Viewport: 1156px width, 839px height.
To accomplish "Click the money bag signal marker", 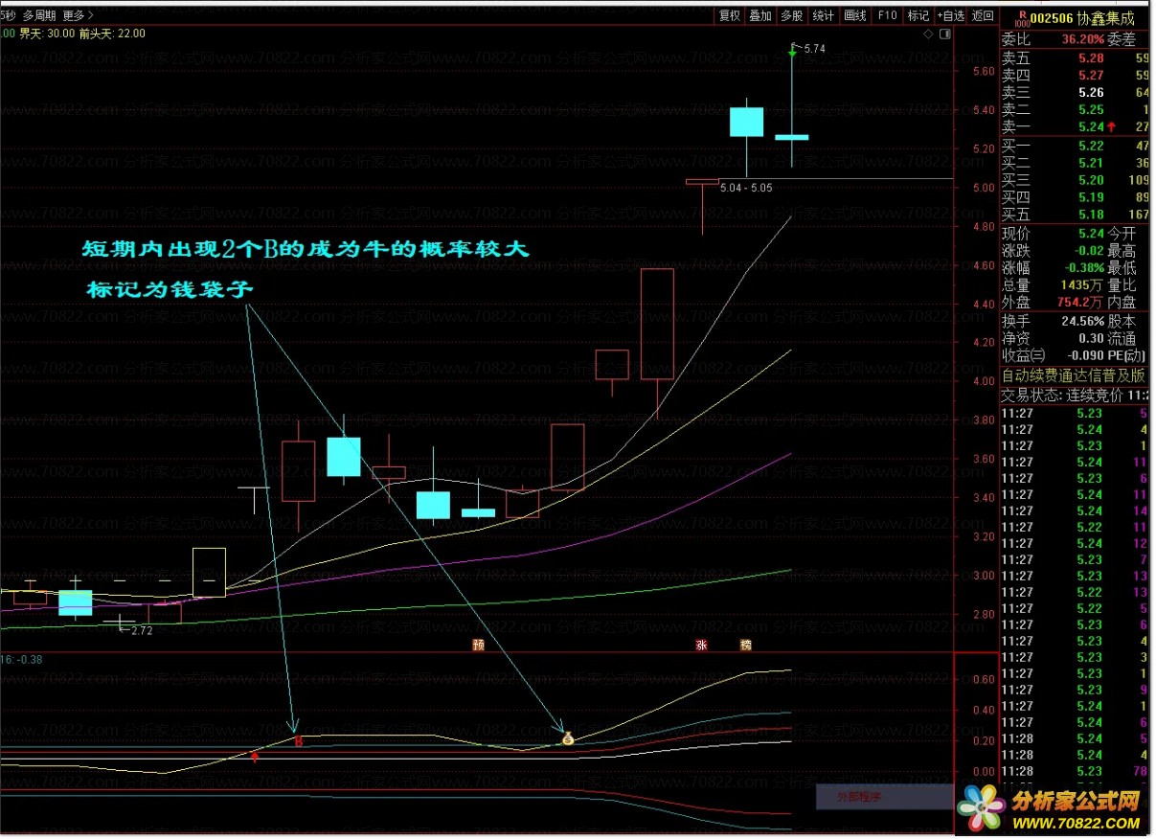I will coord(568,738).
